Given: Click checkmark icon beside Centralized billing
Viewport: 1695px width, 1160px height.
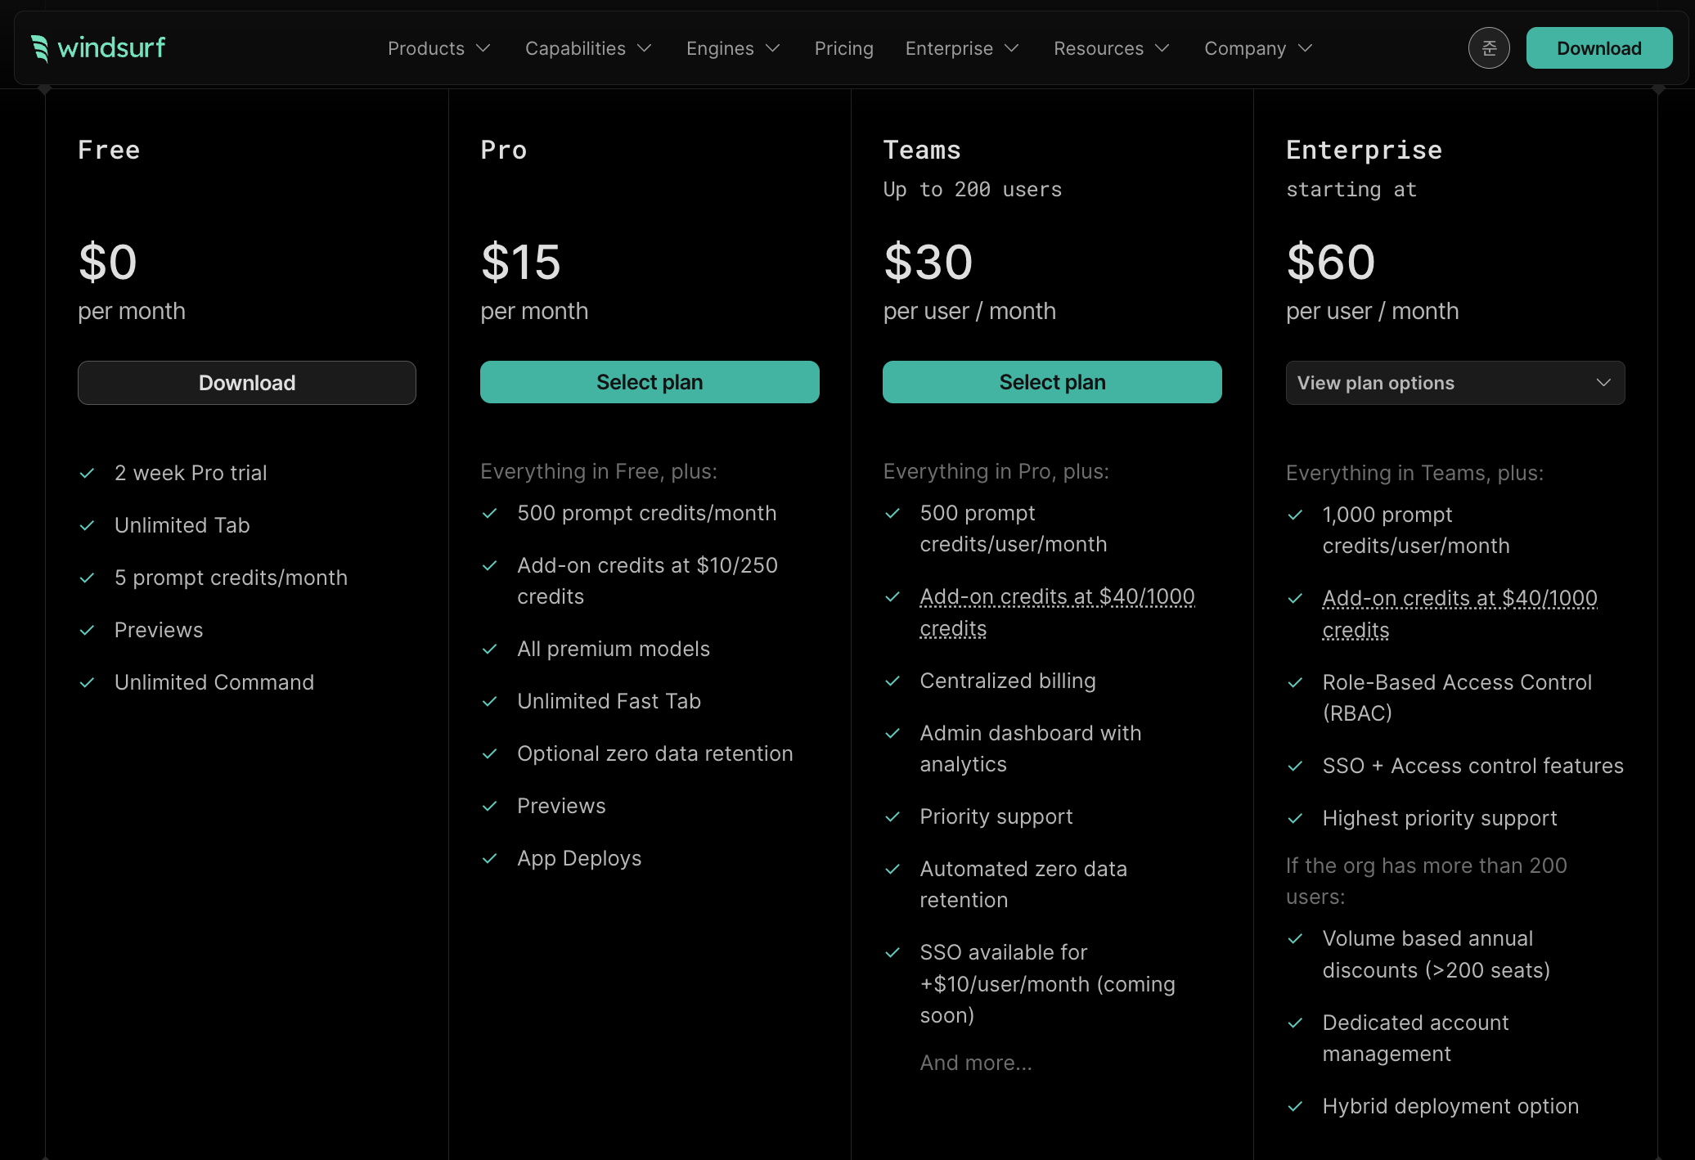Looking at the screenshot, I should (892, 681).
